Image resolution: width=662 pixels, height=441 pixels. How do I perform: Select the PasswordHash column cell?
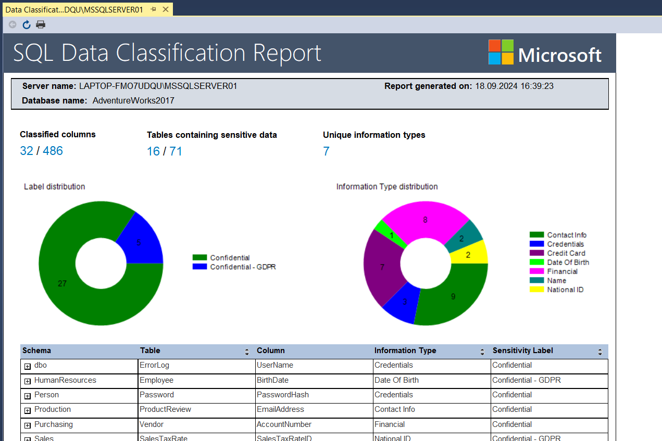pyautogui.click(x=314, y=396)
